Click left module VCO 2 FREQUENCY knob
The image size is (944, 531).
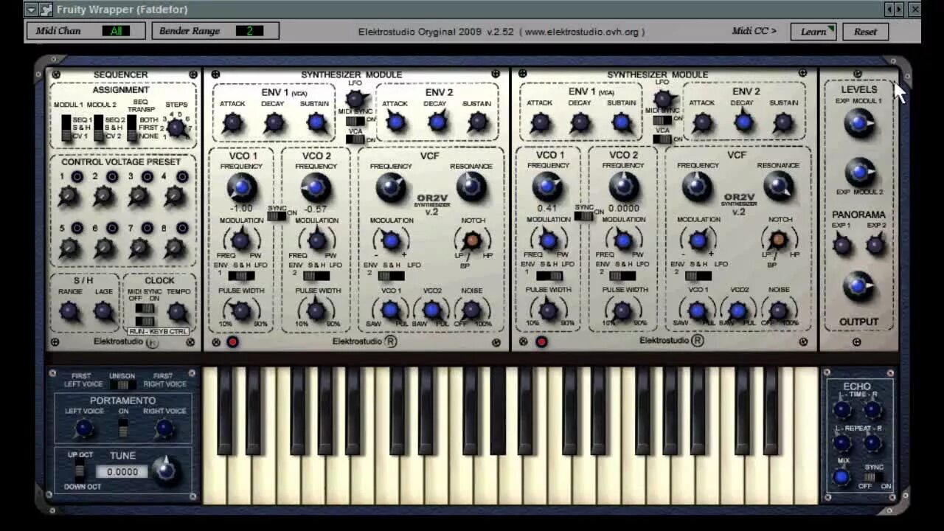point(316,188)
